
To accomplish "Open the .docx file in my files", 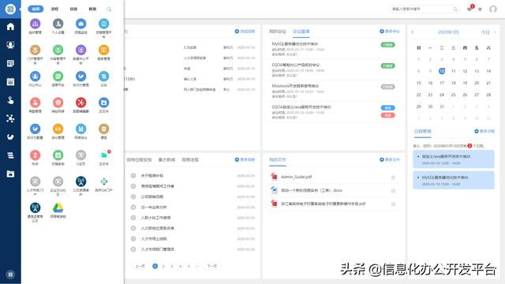I will [x=311, y=190].
